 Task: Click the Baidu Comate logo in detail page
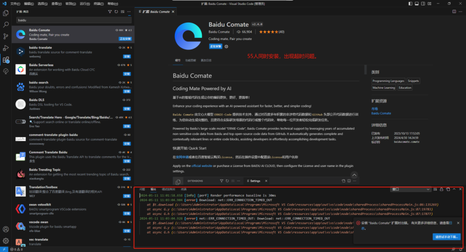point(188,36)
